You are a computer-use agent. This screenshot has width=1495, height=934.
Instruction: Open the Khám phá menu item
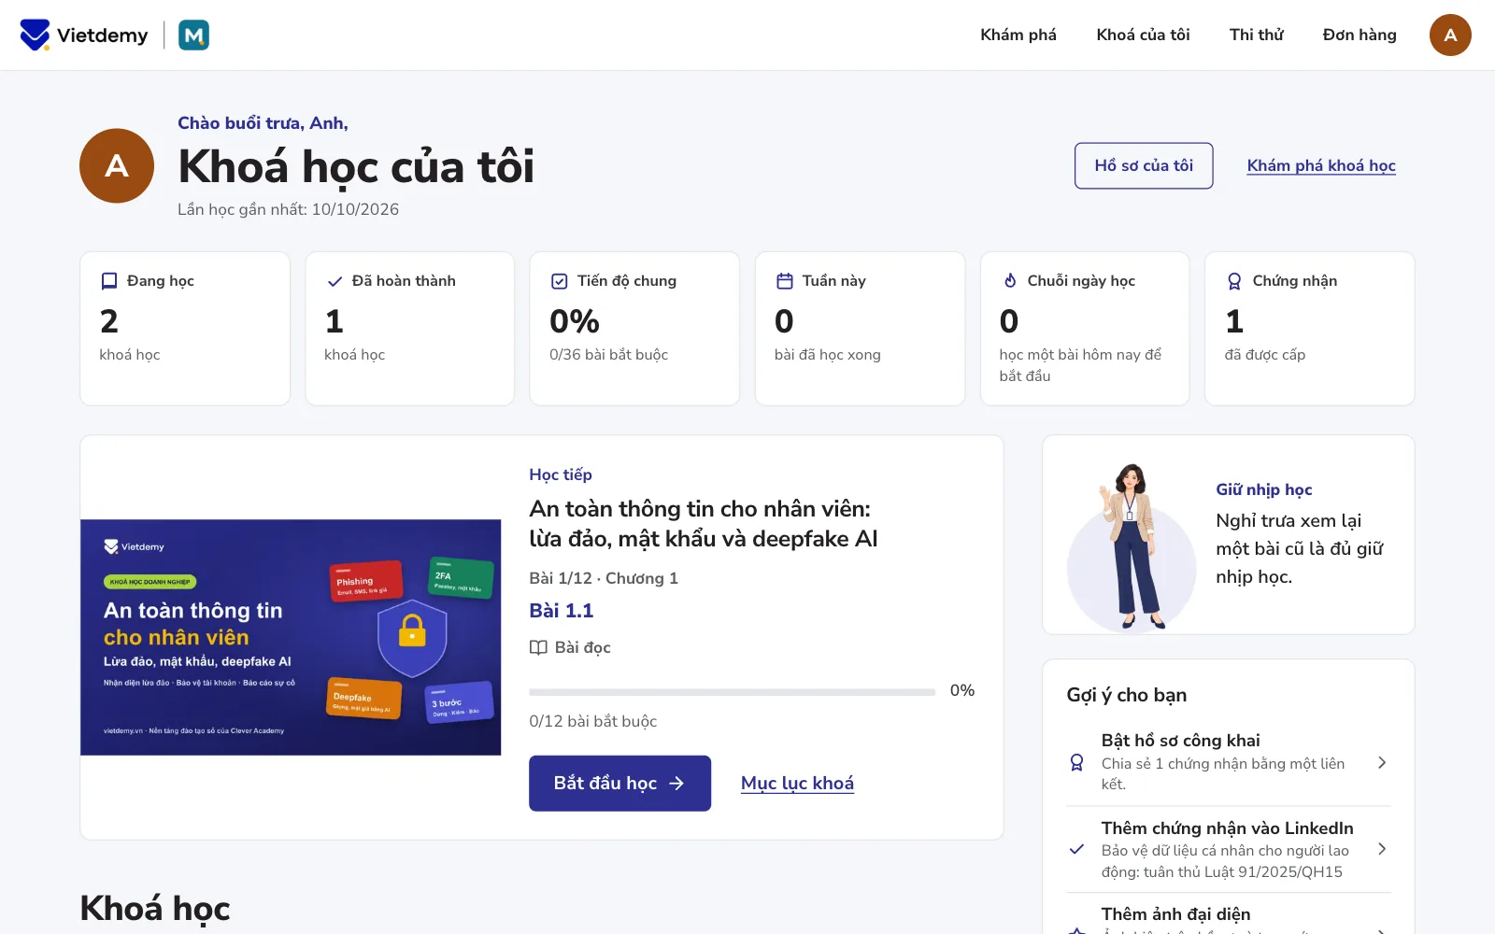pyautogui.click(x=1018, y=35)
